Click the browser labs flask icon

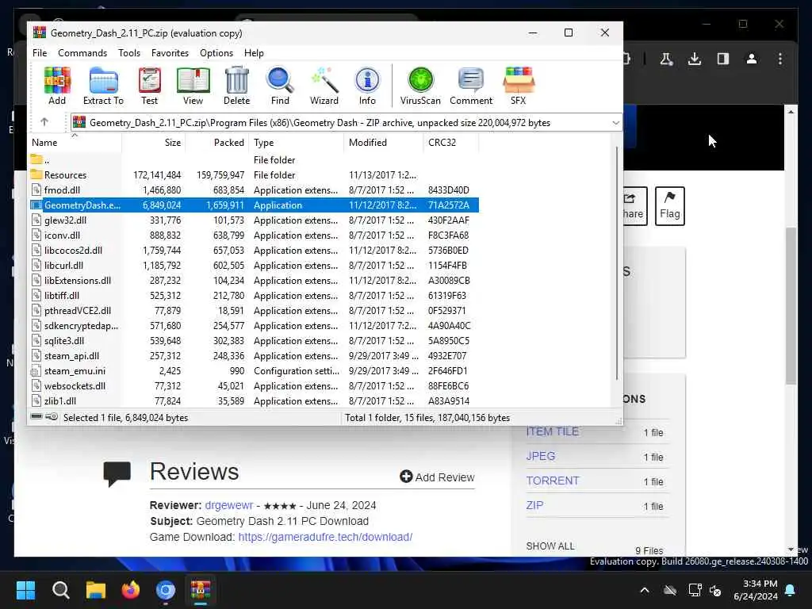point(666,59)
